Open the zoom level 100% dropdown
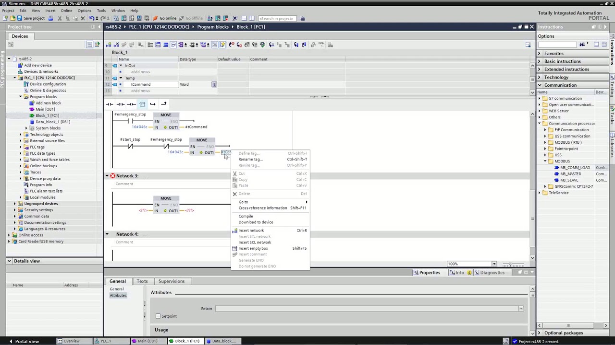Screen dimensions: 615x345 point(494,264)
